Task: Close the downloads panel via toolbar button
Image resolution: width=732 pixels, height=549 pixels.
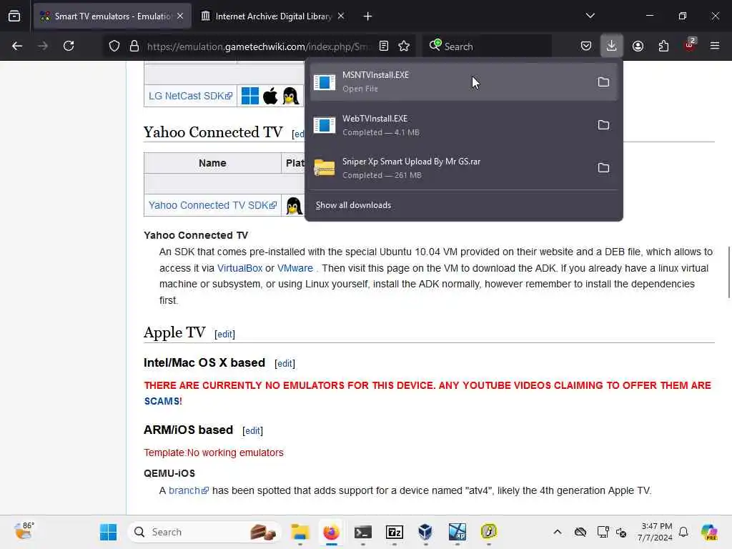Action: coord(612,46)
